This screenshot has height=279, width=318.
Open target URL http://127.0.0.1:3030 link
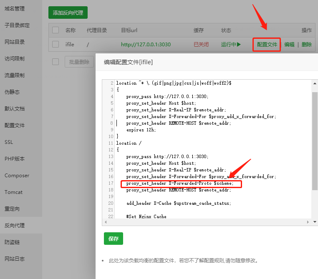tap(146, 45)
